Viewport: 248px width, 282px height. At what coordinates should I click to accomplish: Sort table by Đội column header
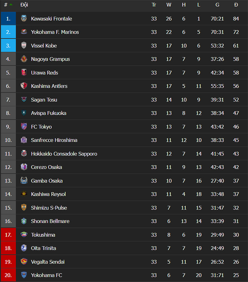tap(24, 5)
